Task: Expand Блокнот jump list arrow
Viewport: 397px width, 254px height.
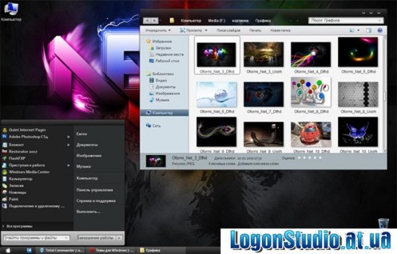Action: 68,145
